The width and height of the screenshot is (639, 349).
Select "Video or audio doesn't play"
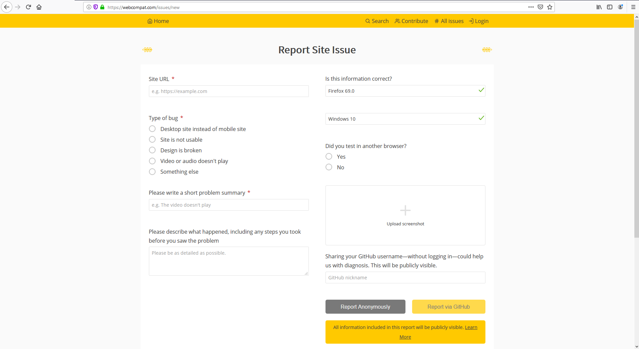(152, 161)
